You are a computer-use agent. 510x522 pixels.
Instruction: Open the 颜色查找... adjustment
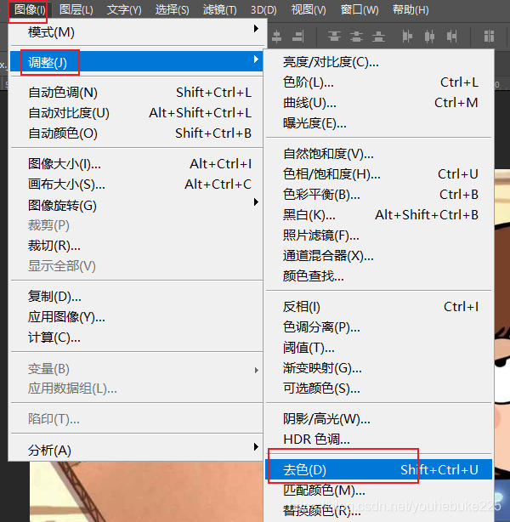379,276
